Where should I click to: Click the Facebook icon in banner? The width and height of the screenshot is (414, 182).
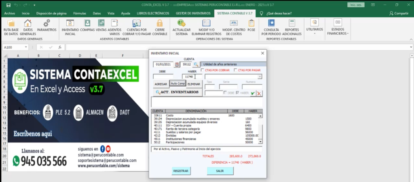[103, 149]
